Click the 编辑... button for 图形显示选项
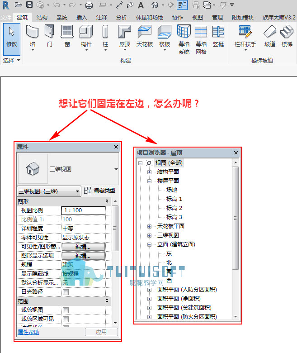This screenshot has width=297, height=353. tap(84, 256)
